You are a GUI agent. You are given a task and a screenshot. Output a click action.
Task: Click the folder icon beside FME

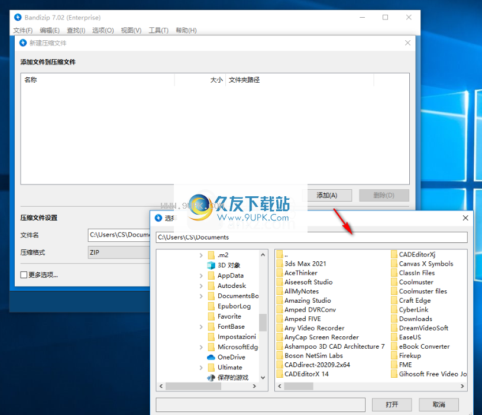point(394,365)
